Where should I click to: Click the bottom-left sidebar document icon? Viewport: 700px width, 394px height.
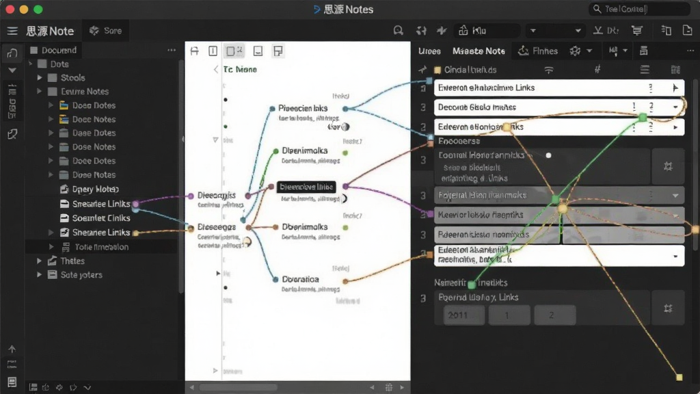(12, 382)
